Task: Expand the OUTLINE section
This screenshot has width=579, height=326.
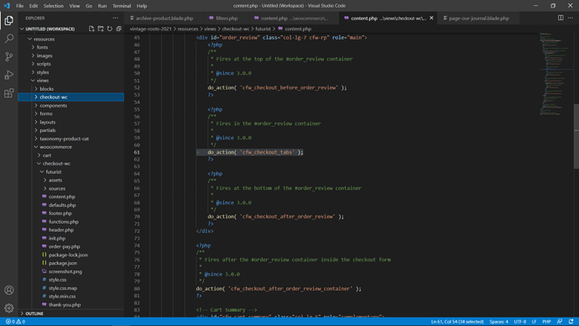Action: (x=34, y=313)
